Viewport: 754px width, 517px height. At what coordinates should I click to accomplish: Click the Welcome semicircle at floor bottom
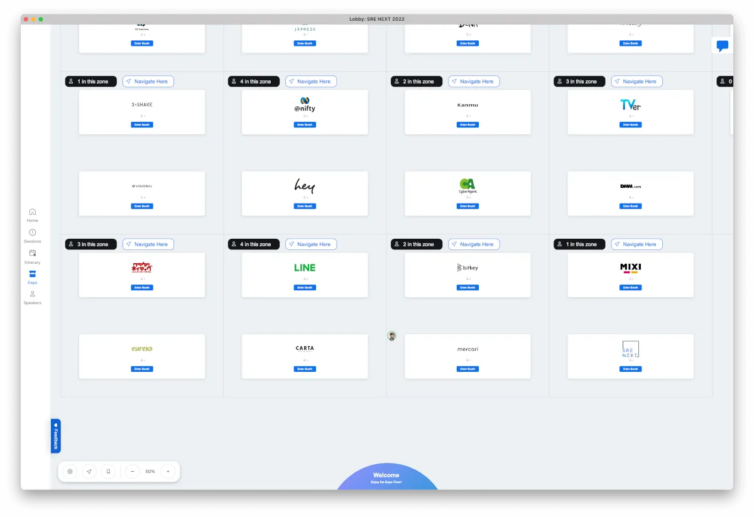tap(387, 478)
